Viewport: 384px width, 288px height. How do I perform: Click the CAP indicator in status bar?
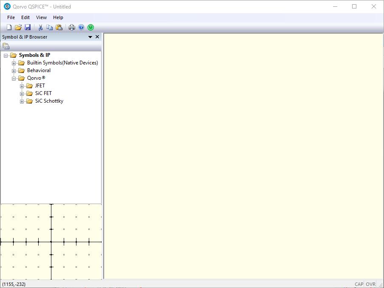(x=359, y=284)
